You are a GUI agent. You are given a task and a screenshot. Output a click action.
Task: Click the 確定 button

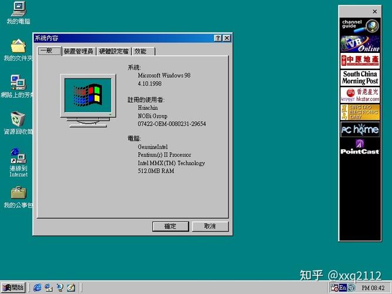(x=170, y=226)
